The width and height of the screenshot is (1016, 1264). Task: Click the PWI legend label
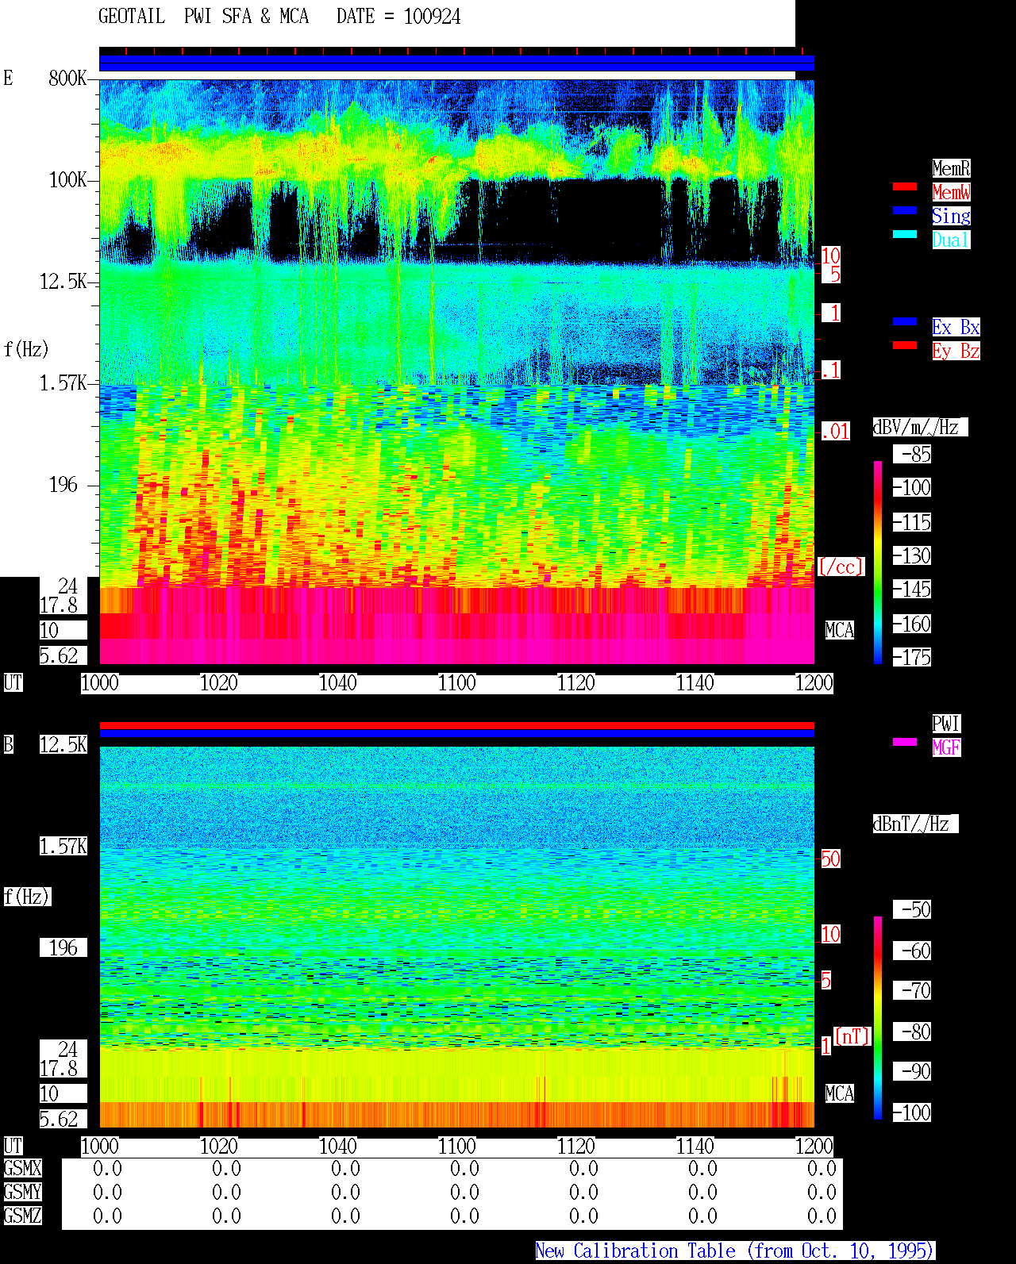(946, 724)
